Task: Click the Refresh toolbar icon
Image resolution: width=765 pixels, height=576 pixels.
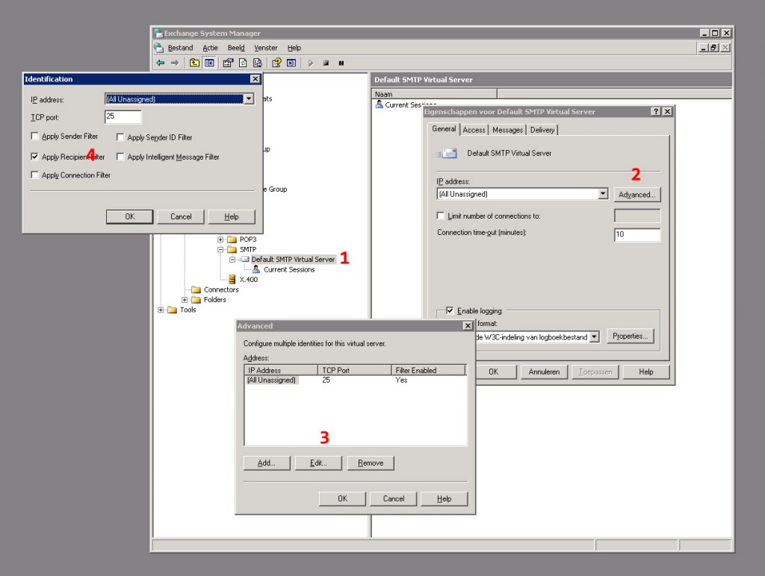Action: (x=243, y=63)
